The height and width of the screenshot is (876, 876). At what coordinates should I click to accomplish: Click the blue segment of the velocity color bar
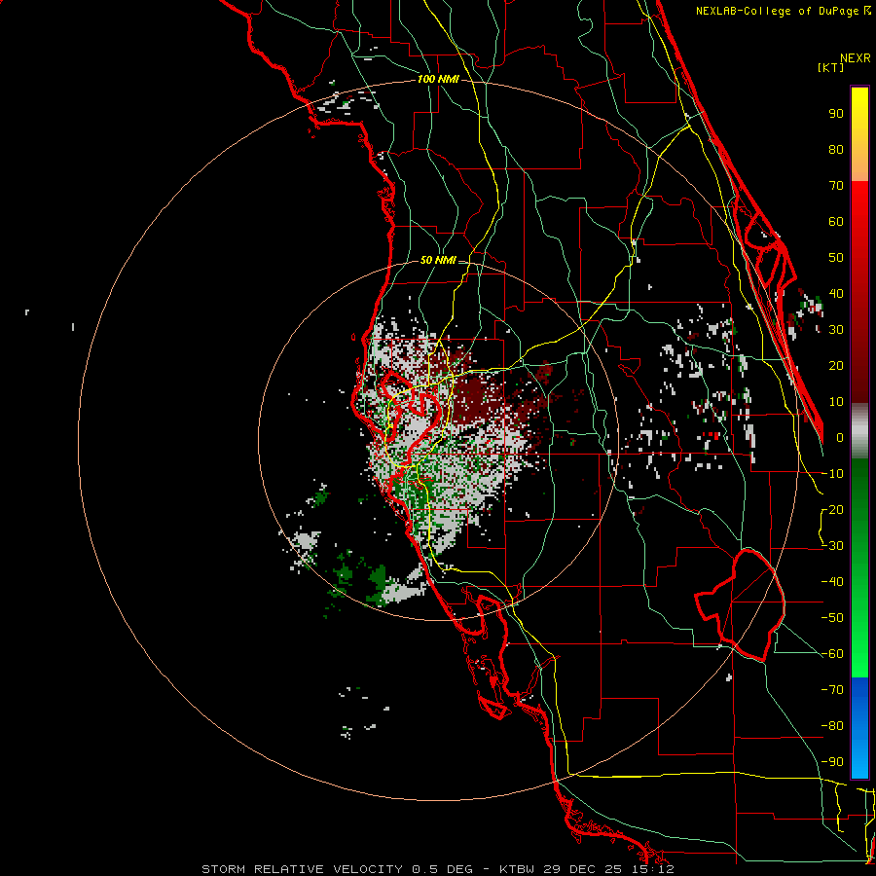(x=859, y=728)
